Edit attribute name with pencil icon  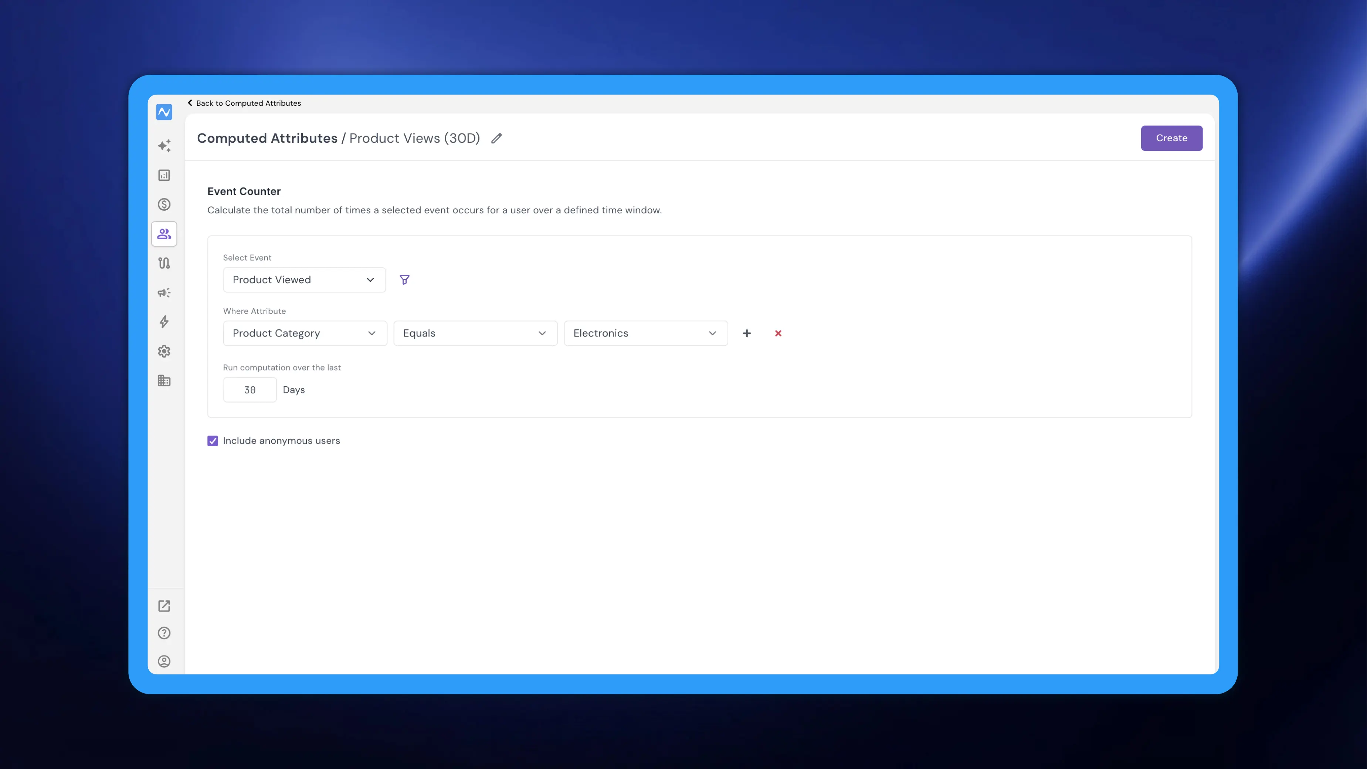pyautogui.click(x=496, y=138)
